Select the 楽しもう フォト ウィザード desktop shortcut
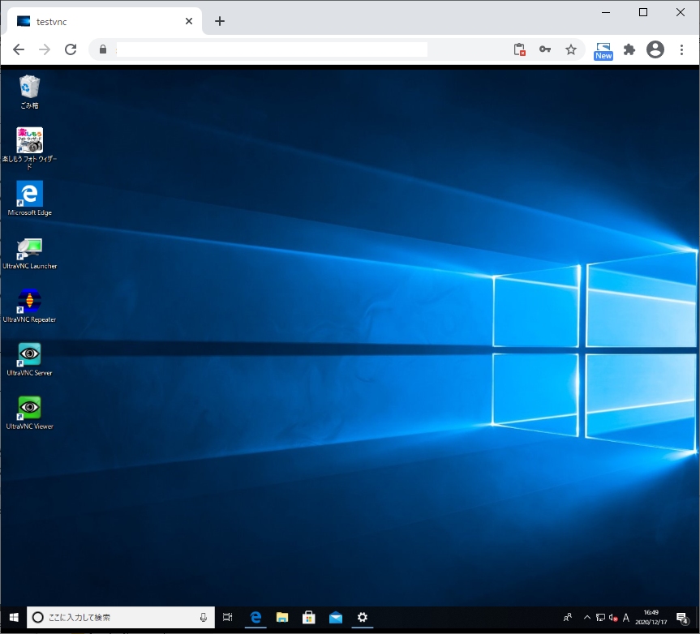Image resolution: width=700 pixels, height=634 pixels. (x=29, y=148)
